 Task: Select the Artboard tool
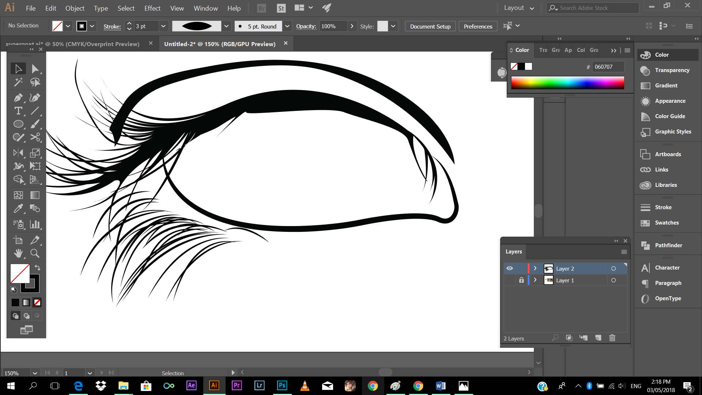pyautogui.click(x=18, y=240)
